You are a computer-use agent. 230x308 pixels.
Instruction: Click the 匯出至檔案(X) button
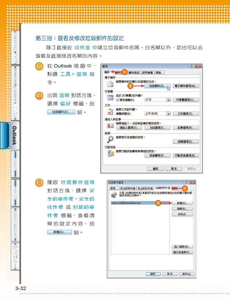[182, 252]
